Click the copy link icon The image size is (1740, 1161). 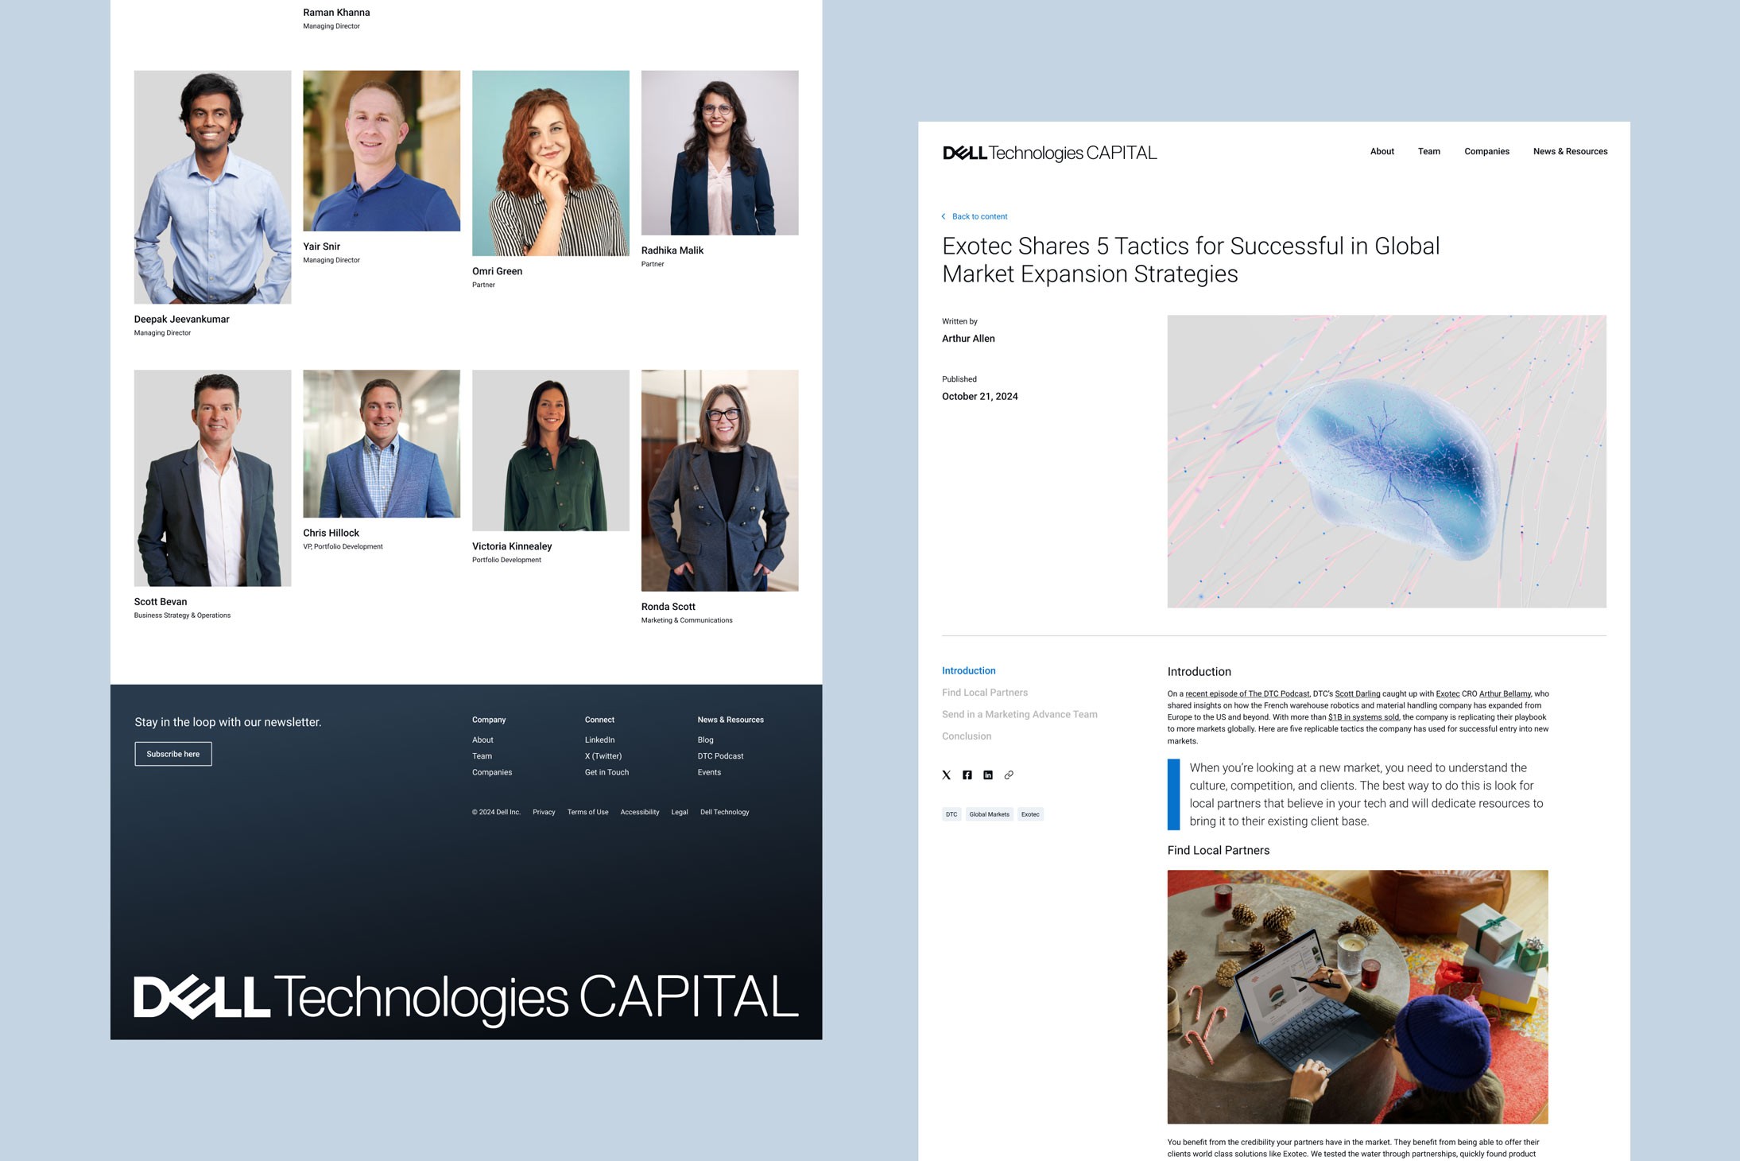pos(1009,775)
